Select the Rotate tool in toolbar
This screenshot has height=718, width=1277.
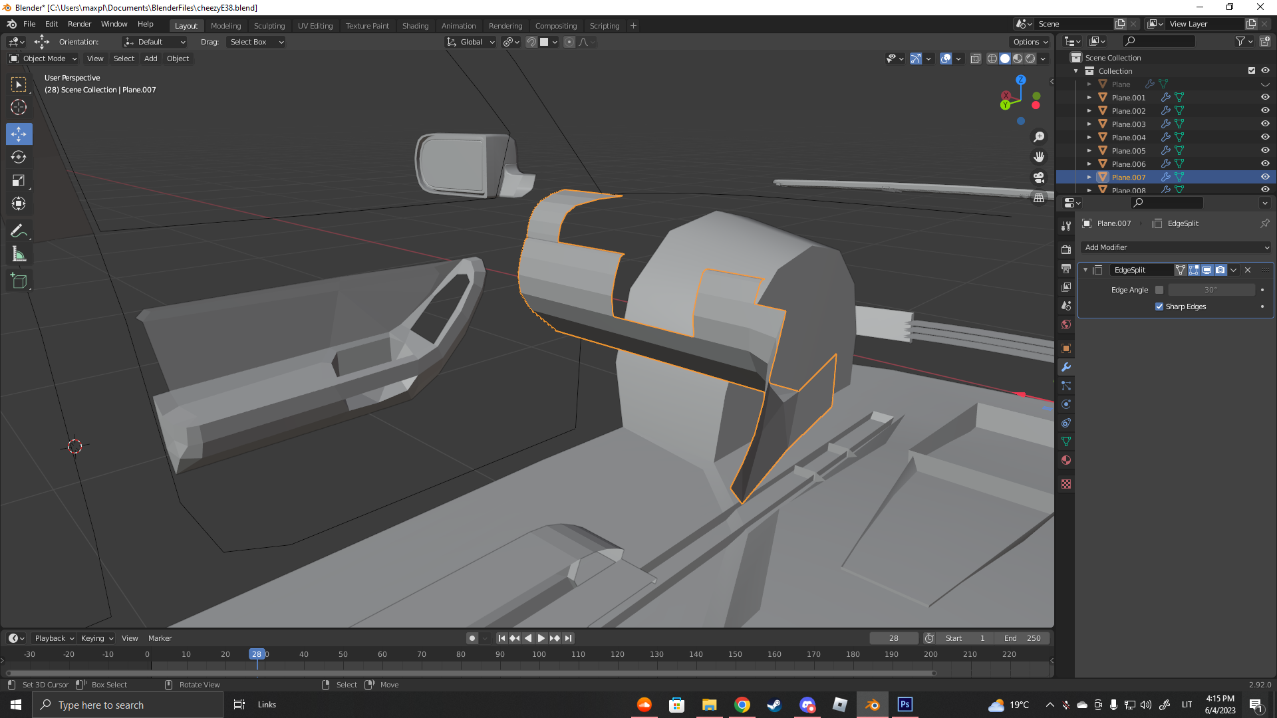point(19,158)
